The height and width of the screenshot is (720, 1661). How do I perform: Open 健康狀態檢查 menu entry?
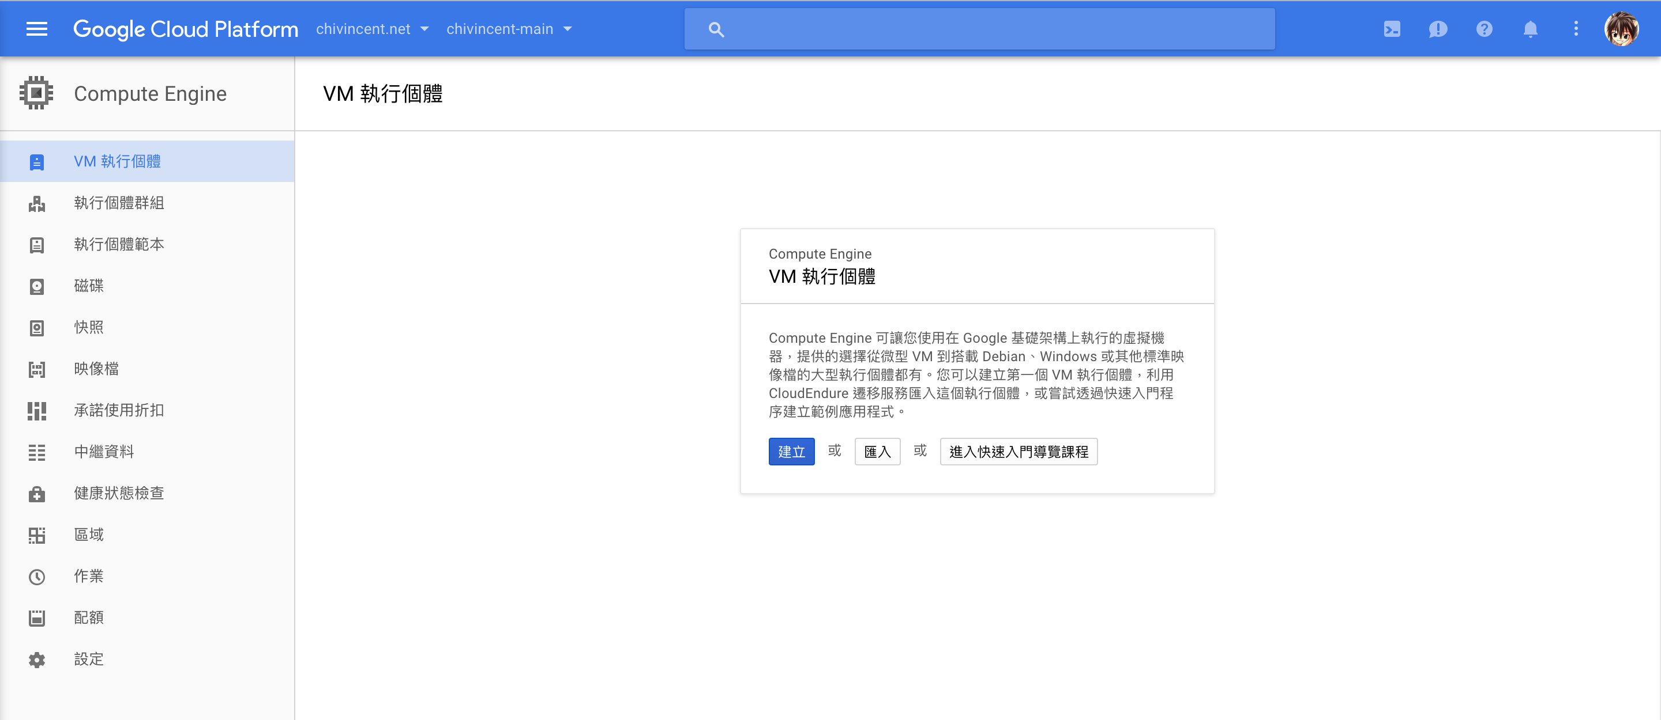147,494
